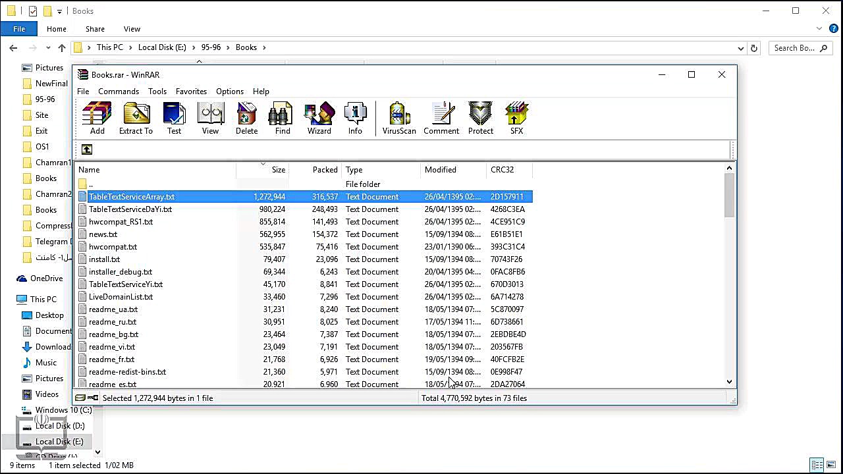Screen dimensions: 843x474
Task: Open Explorer View ribbon tab
Action: point(132,29)
